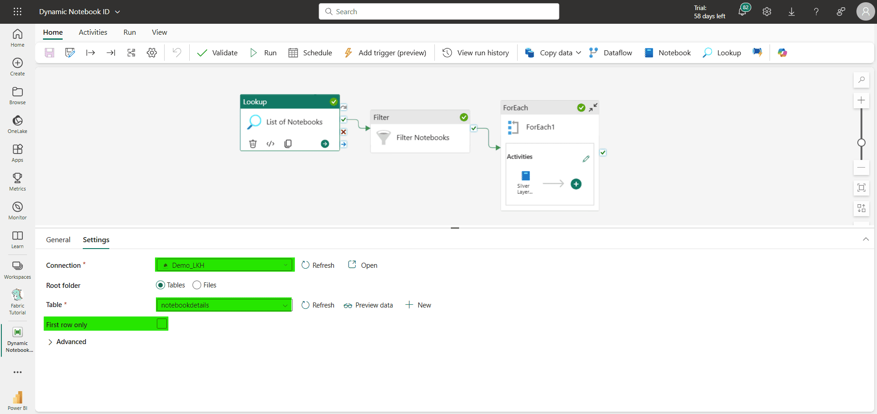The width and height of the screenshot is (877, 414).
Task: Click the canvas zoom slider handle
Action: pos(861,143)
